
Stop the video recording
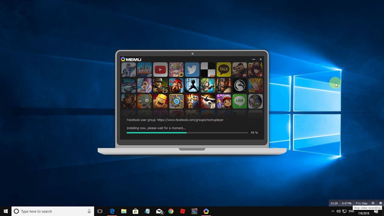click(x=380, y=203)
